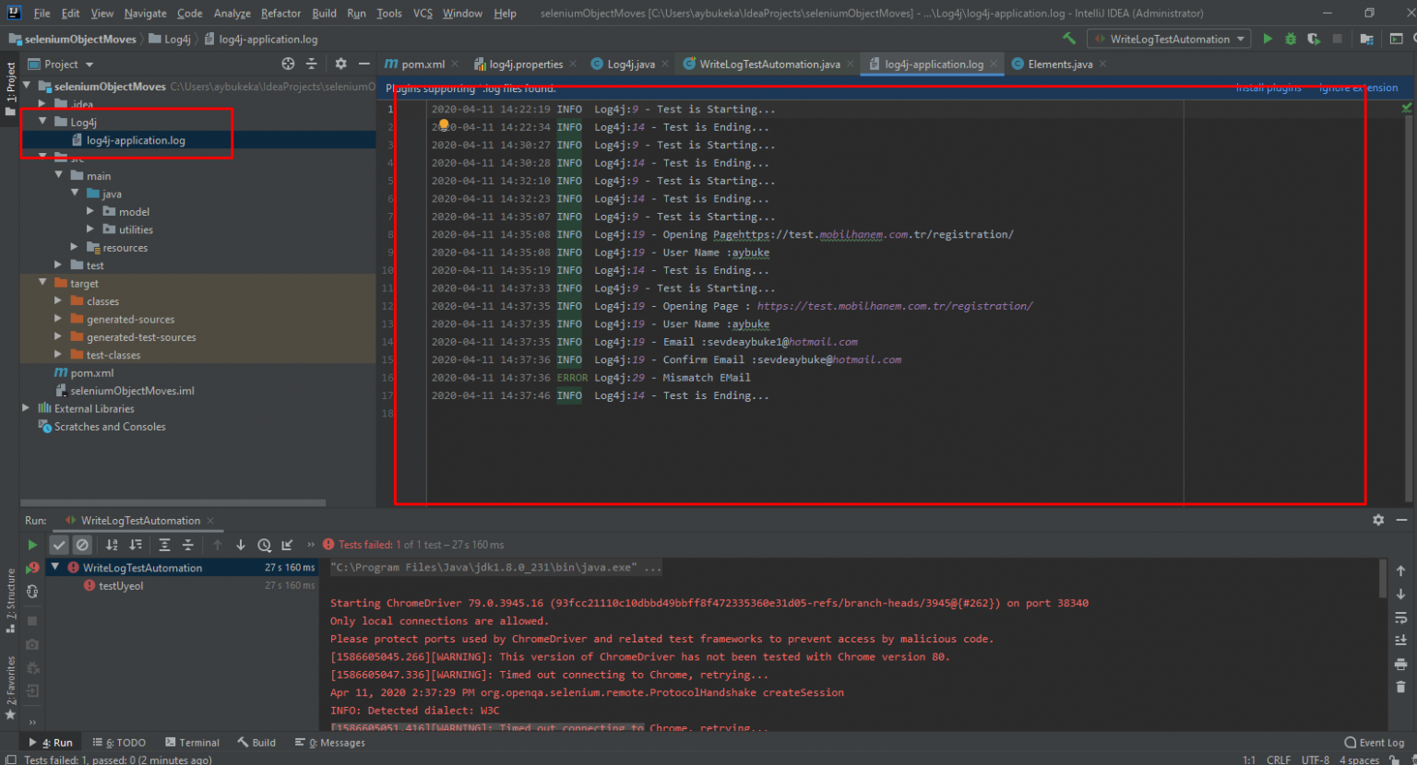The image size is (1417, 765).
Task: Open the VCS menu
Action: pyautogui.click(x=423, y=13)
